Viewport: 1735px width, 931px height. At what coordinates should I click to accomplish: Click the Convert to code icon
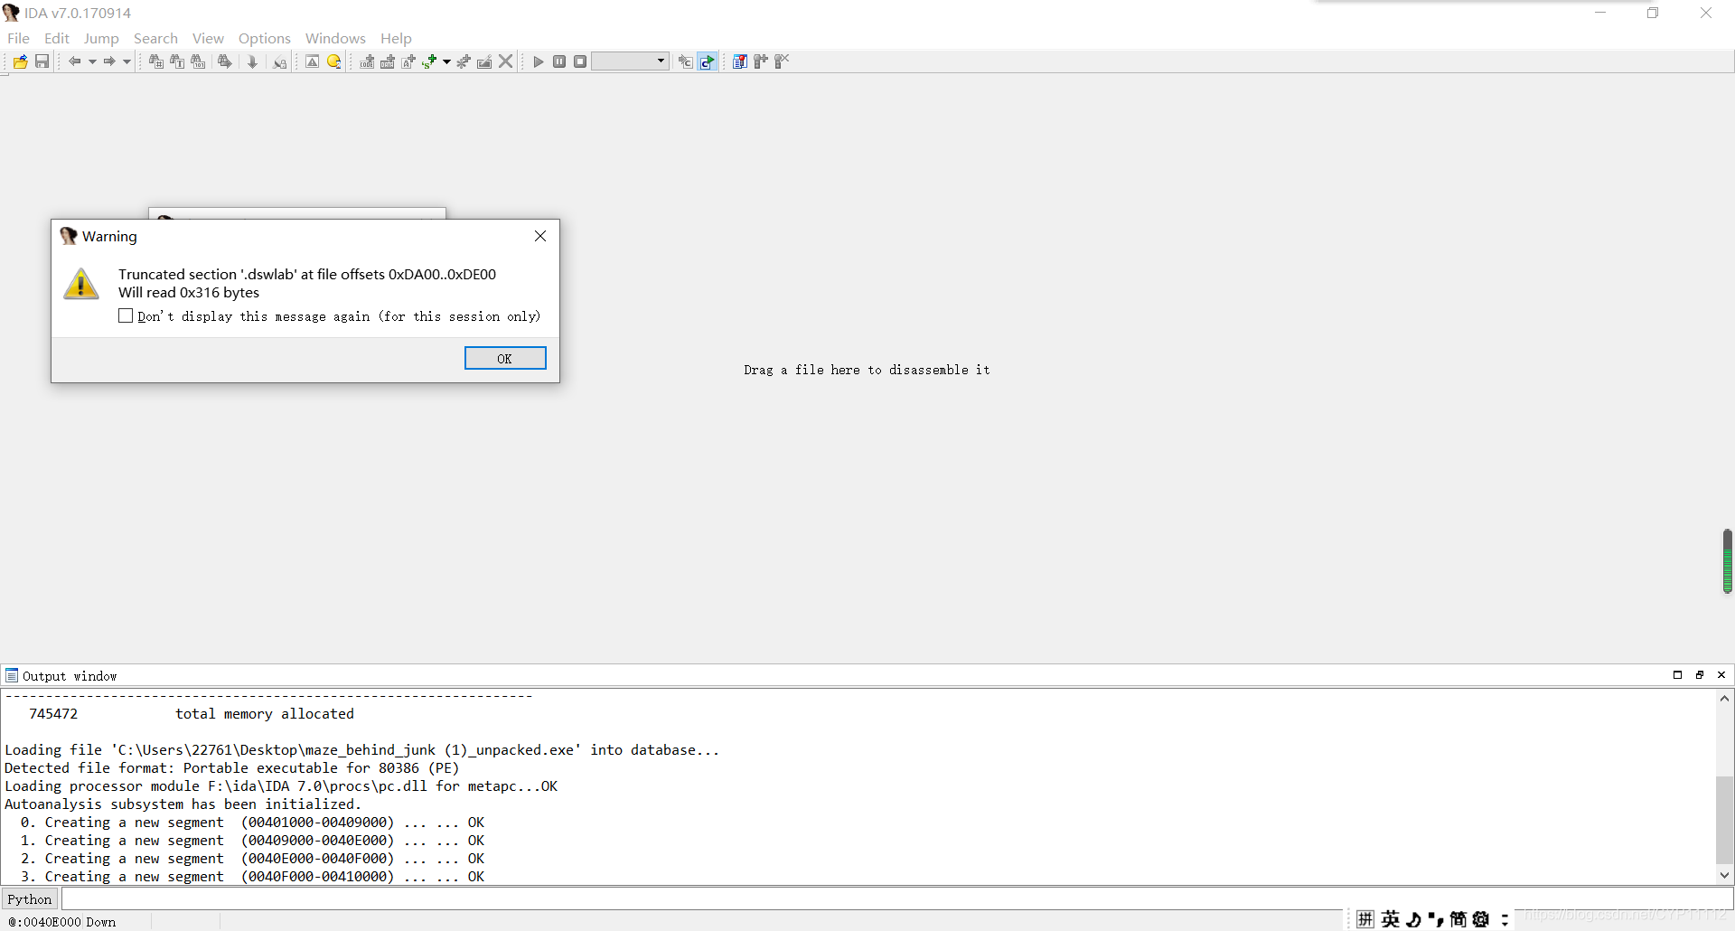[x=367, y=61]
